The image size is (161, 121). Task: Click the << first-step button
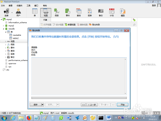[x=83, y=105]
